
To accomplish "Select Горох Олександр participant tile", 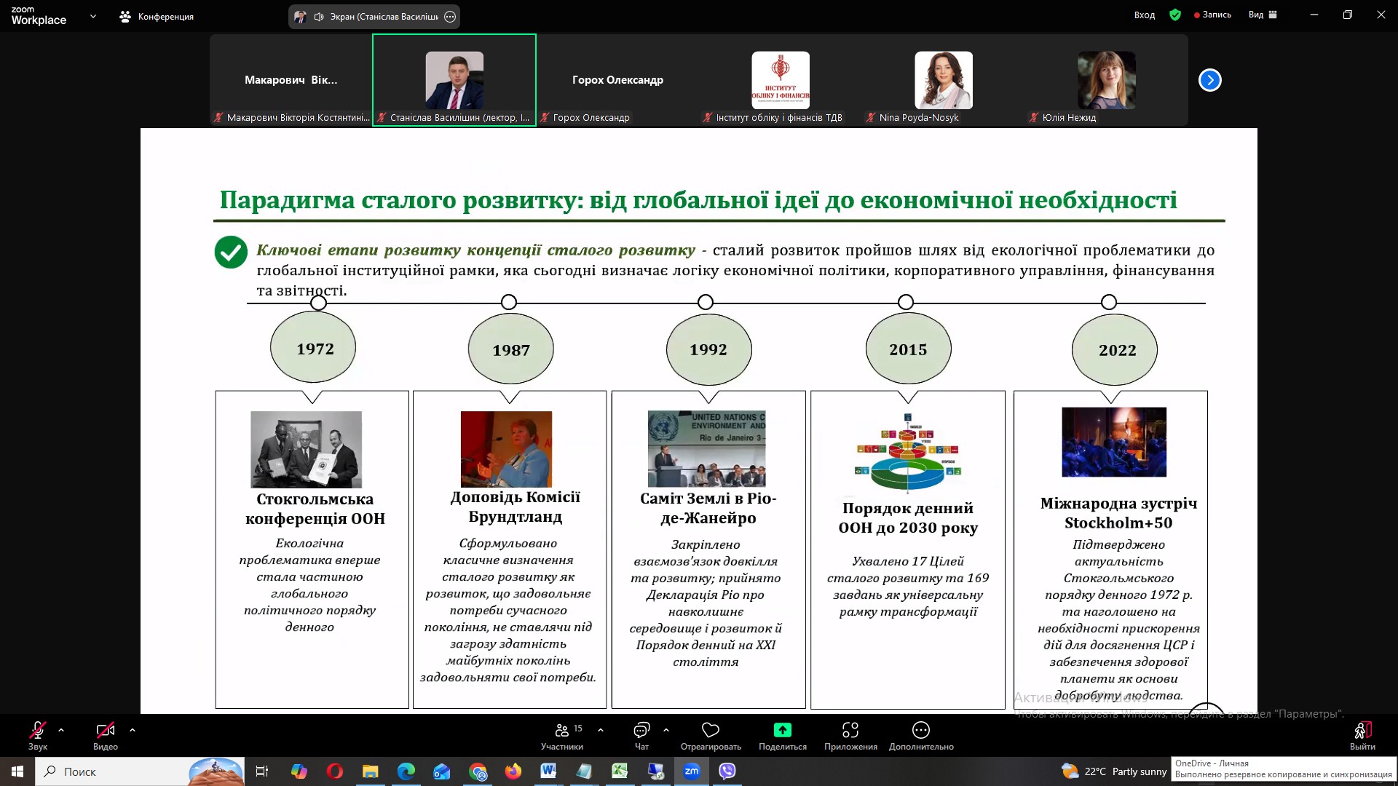I will pyautogui.click(x=617, y=80).
